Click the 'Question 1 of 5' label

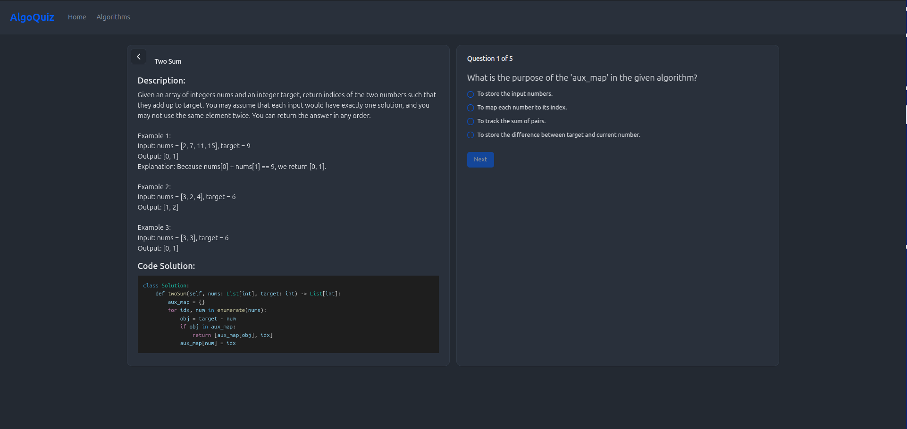[x=490, y=59]
